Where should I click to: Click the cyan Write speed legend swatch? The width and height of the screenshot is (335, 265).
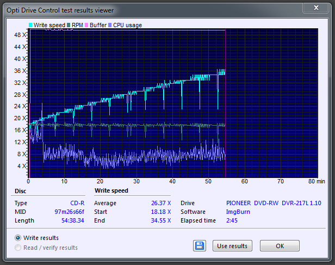(30, 25)
